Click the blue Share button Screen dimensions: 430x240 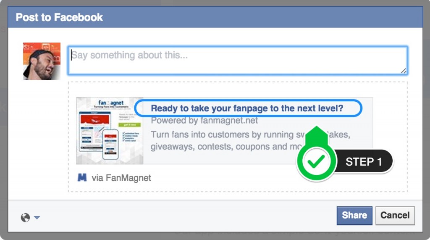coord(354,216)
